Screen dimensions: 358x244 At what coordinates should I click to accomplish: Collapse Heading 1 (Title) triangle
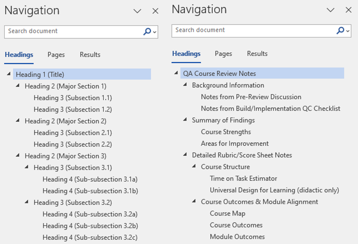point(9,74)
